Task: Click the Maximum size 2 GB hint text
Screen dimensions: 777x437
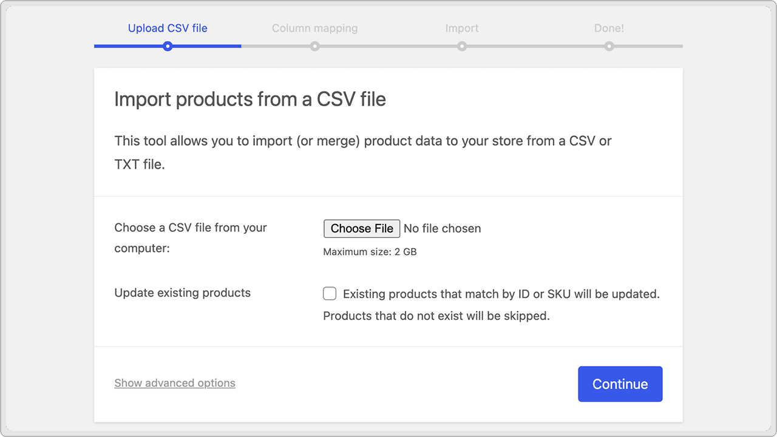Action: 370,251
